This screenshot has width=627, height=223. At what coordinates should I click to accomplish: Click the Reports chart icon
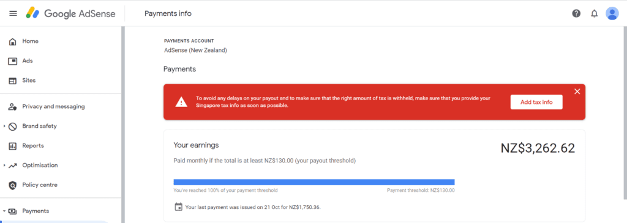[13, 146]
